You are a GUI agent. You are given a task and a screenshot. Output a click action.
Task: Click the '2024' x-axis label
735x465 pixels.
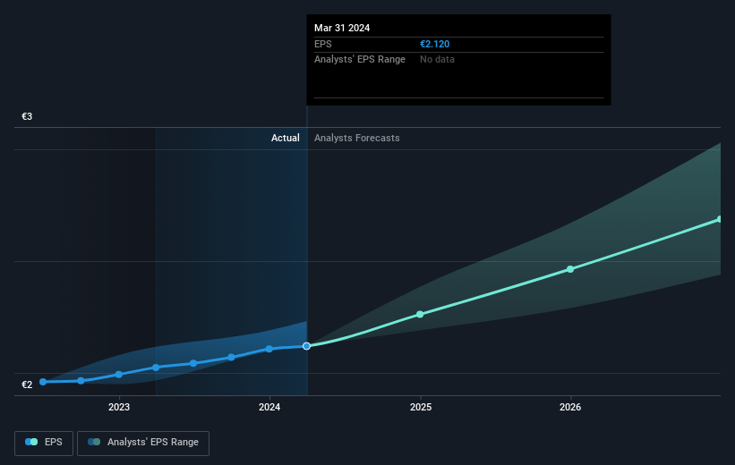[x=269, y=407]
